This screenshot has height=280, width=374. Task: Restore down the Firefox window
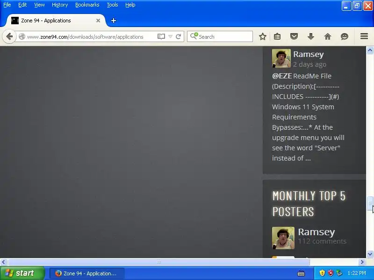pos(357,6)
